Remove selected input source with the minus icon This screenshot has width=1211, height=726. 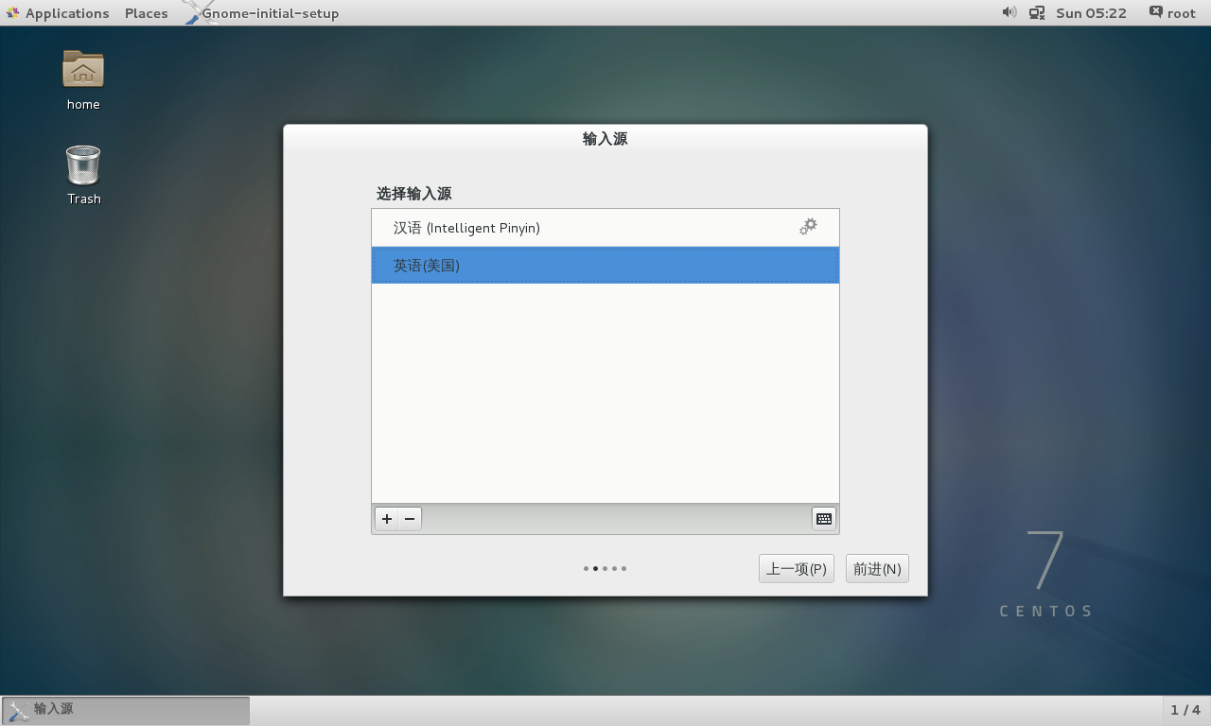tap(409, 518)
